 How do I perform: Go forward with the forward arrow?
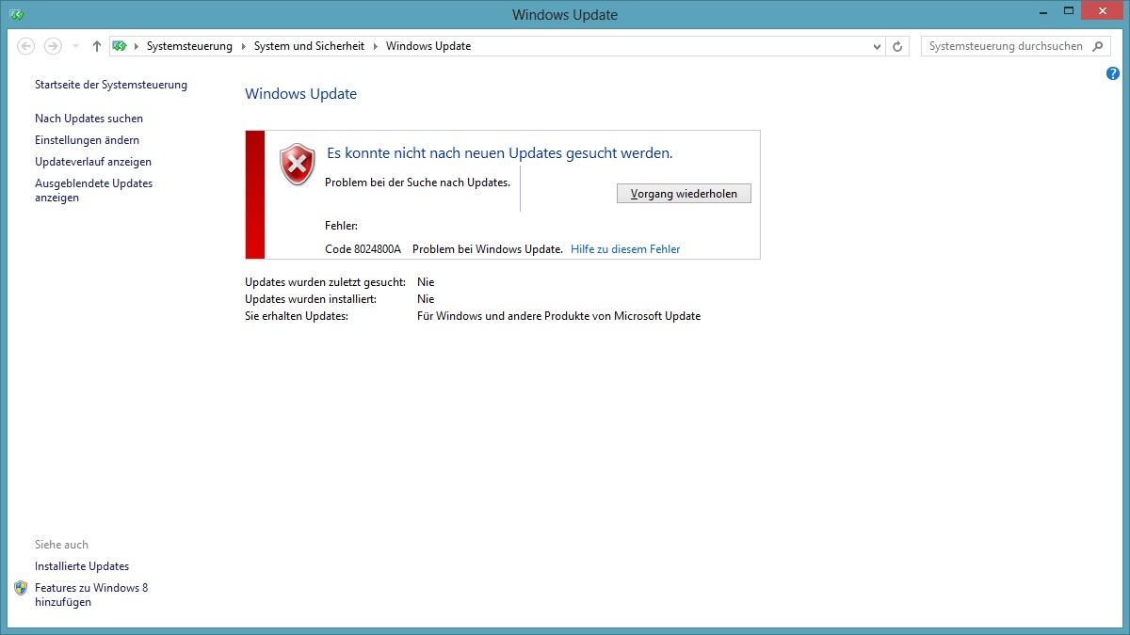[53, 46]
